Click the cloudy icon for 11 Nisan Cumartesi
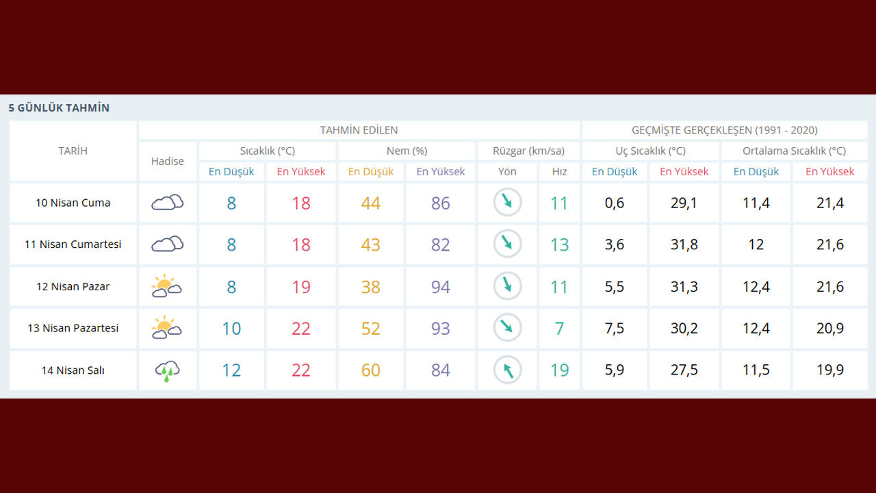The image size is (876, 493). click(x=167, y=244)
